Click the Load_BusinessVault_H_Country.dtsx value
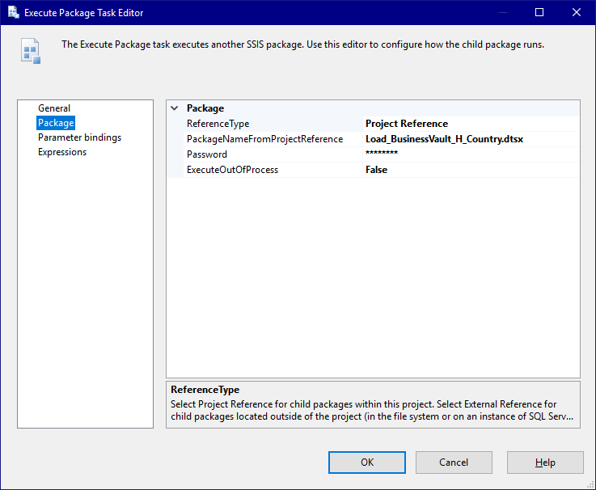The height and width of the screenshot is (490, 596). [444, 139]
